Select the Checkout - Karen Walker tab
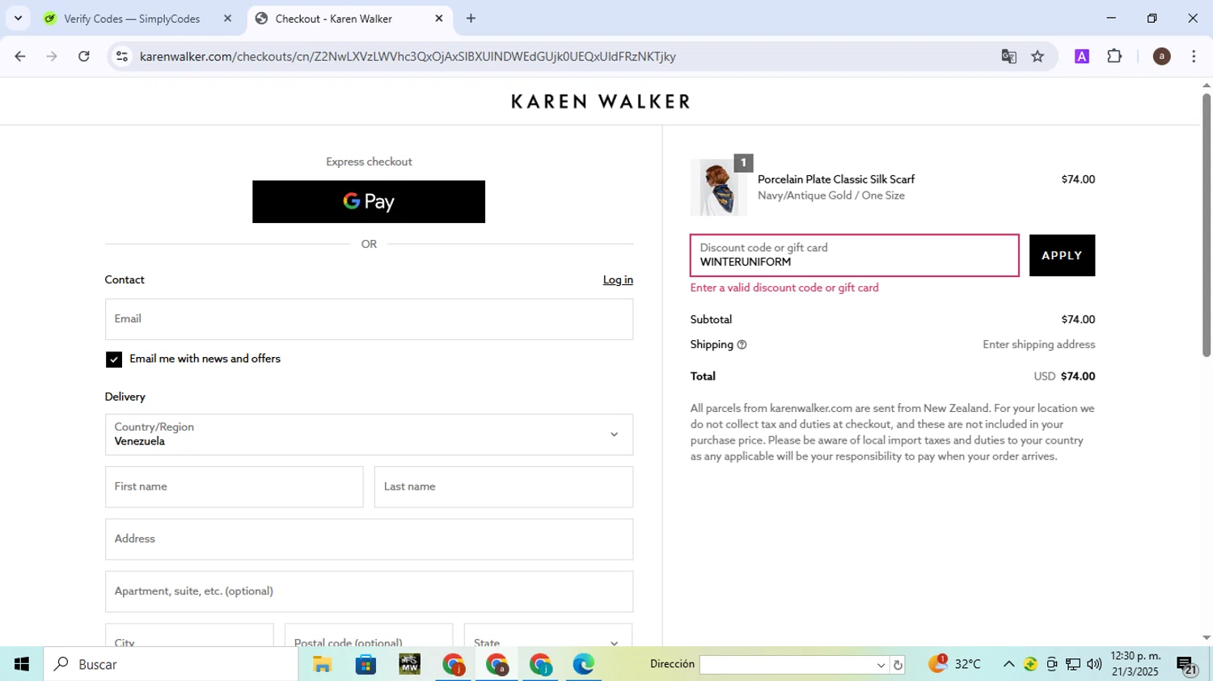The image size is (1213, 681). tap(333, 19)
